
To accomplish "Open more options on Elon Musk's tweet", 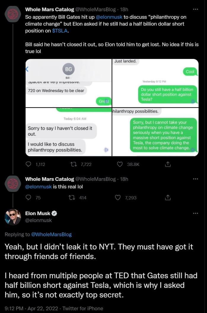I will (x=195, y=213).
